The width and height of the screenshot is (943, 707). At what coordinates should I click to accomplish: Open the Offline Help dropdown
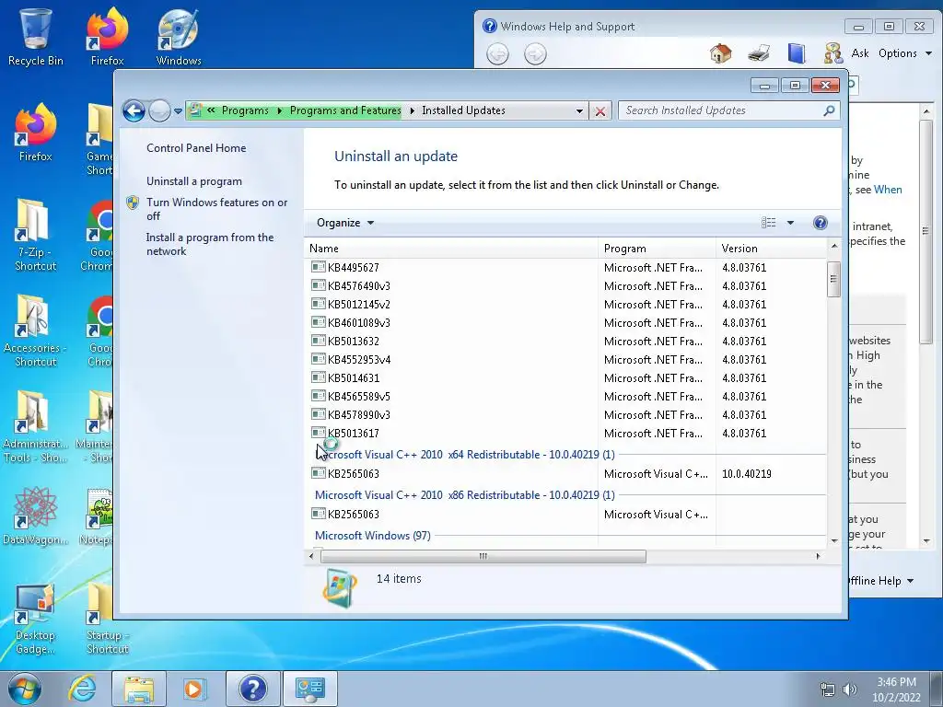point(881,581)
